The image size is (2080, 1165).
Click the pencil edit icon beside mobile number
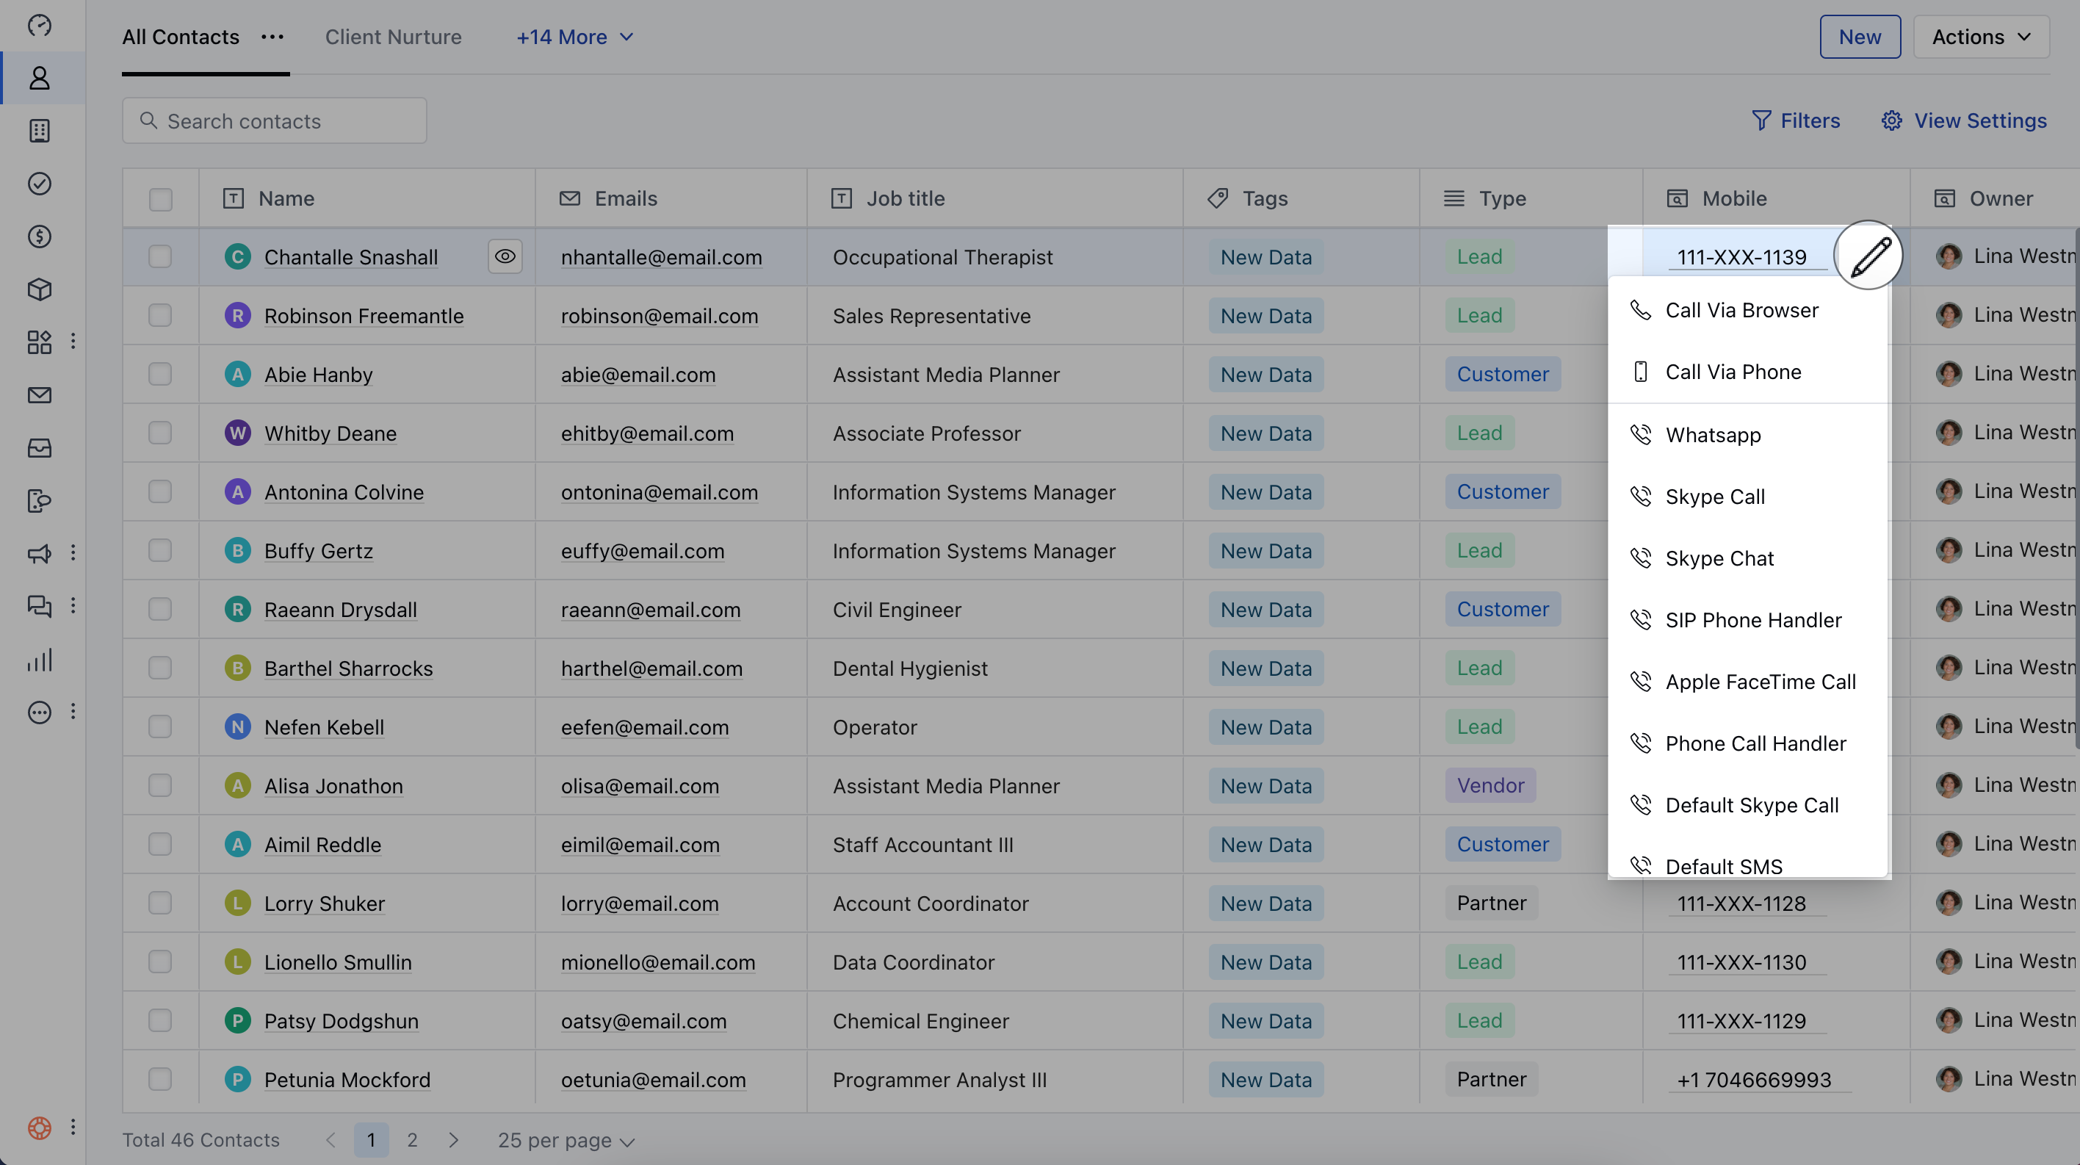[1868, 255]
